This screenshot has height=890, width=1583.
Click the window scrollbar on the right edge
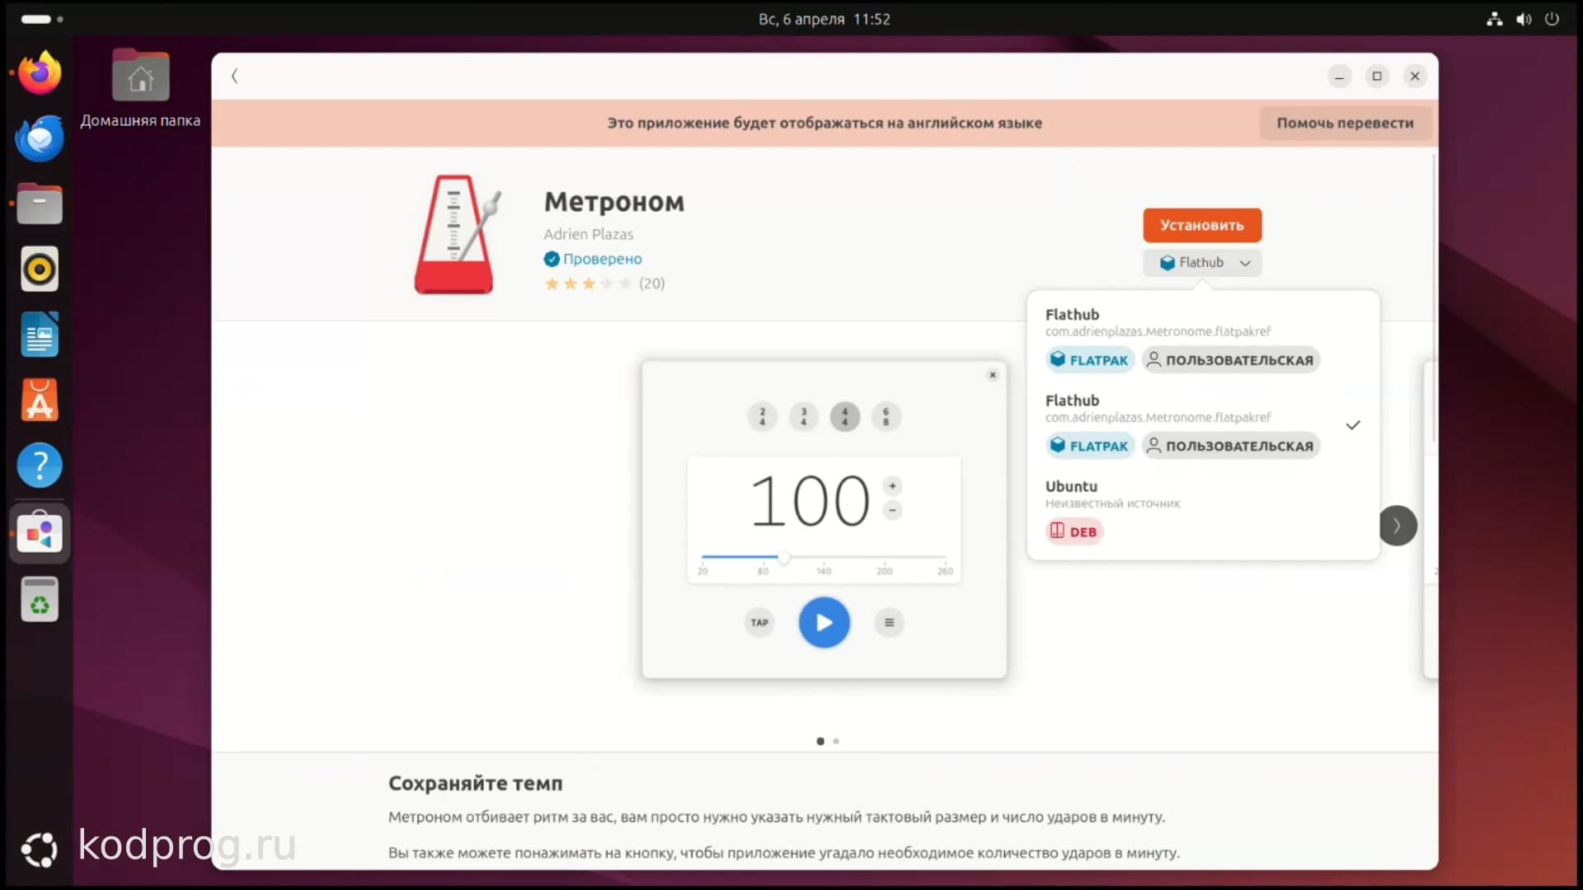pos(1434,297)
